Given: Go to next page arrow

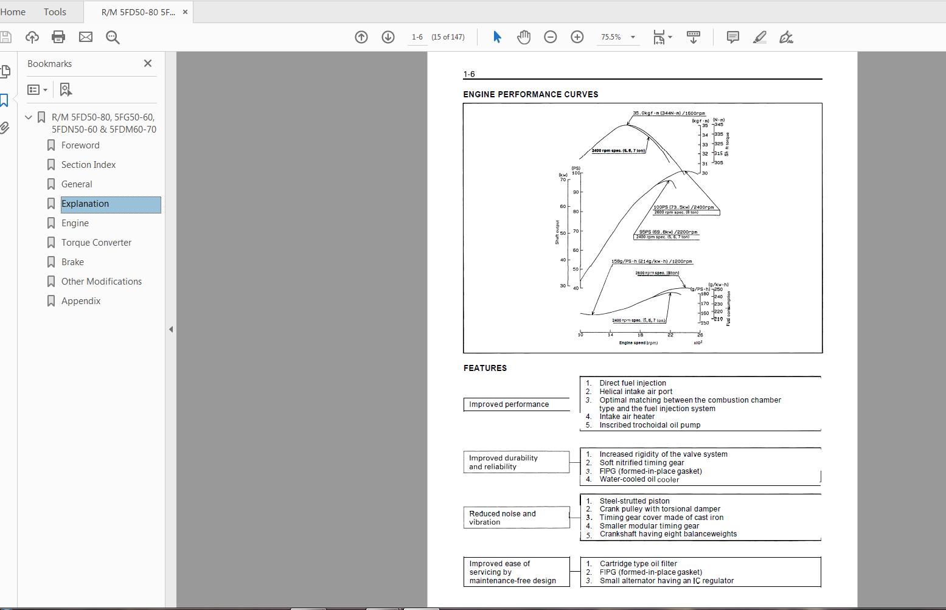Looking at the screenshot, I should (388, 37).
